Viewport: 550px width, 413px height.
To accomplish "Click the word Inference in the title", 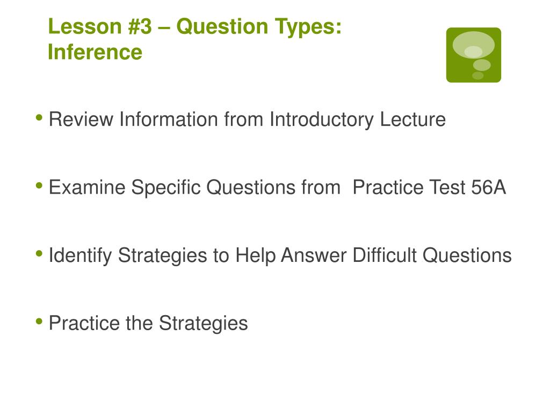I will tap(95, 52).
